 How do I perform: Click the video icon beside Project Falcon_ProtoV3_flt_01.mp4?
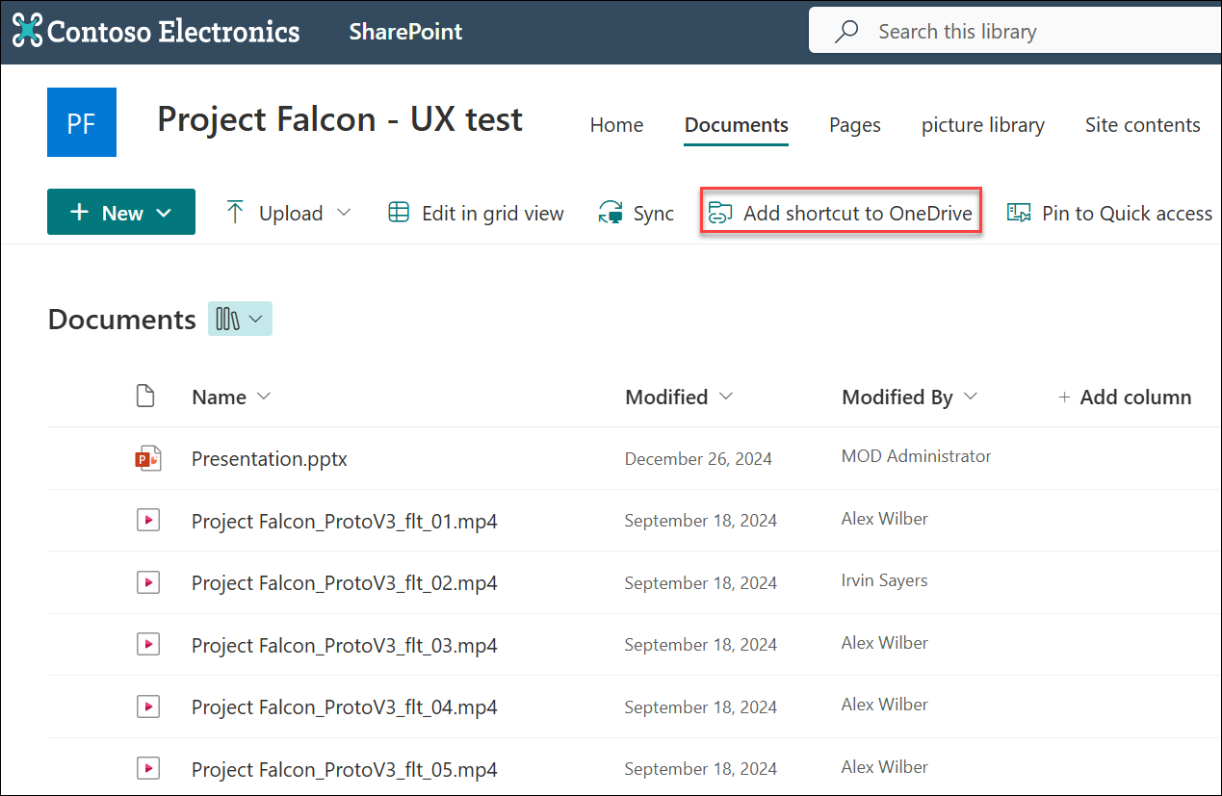(x=148, y=520)
